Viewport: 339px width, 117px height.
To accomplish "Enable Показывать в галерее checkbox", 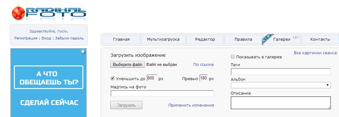I will [233, 57].
